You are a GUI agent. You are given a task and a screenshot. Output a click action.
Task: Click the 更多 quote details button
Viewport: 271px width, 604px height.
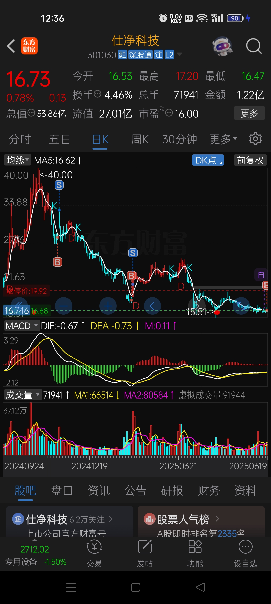[x=249, y=113]
